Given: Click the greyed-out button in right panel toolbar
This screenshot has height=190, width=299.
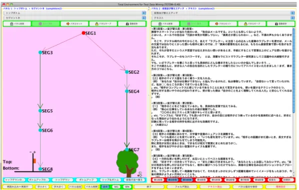Looking at the screenshot, I should pos(194,24).
